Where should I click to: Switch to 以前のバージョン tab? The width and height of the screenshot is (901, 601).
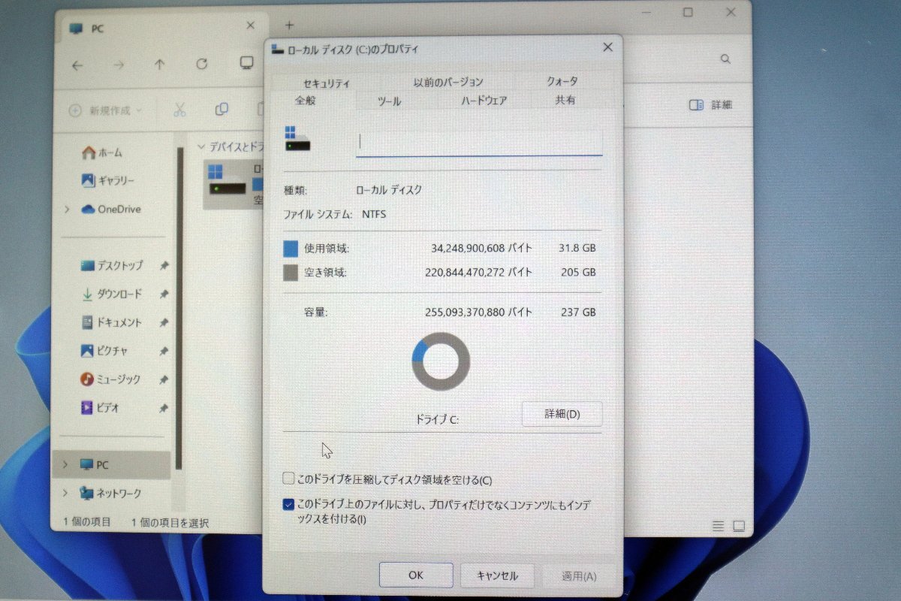[448, 82]
